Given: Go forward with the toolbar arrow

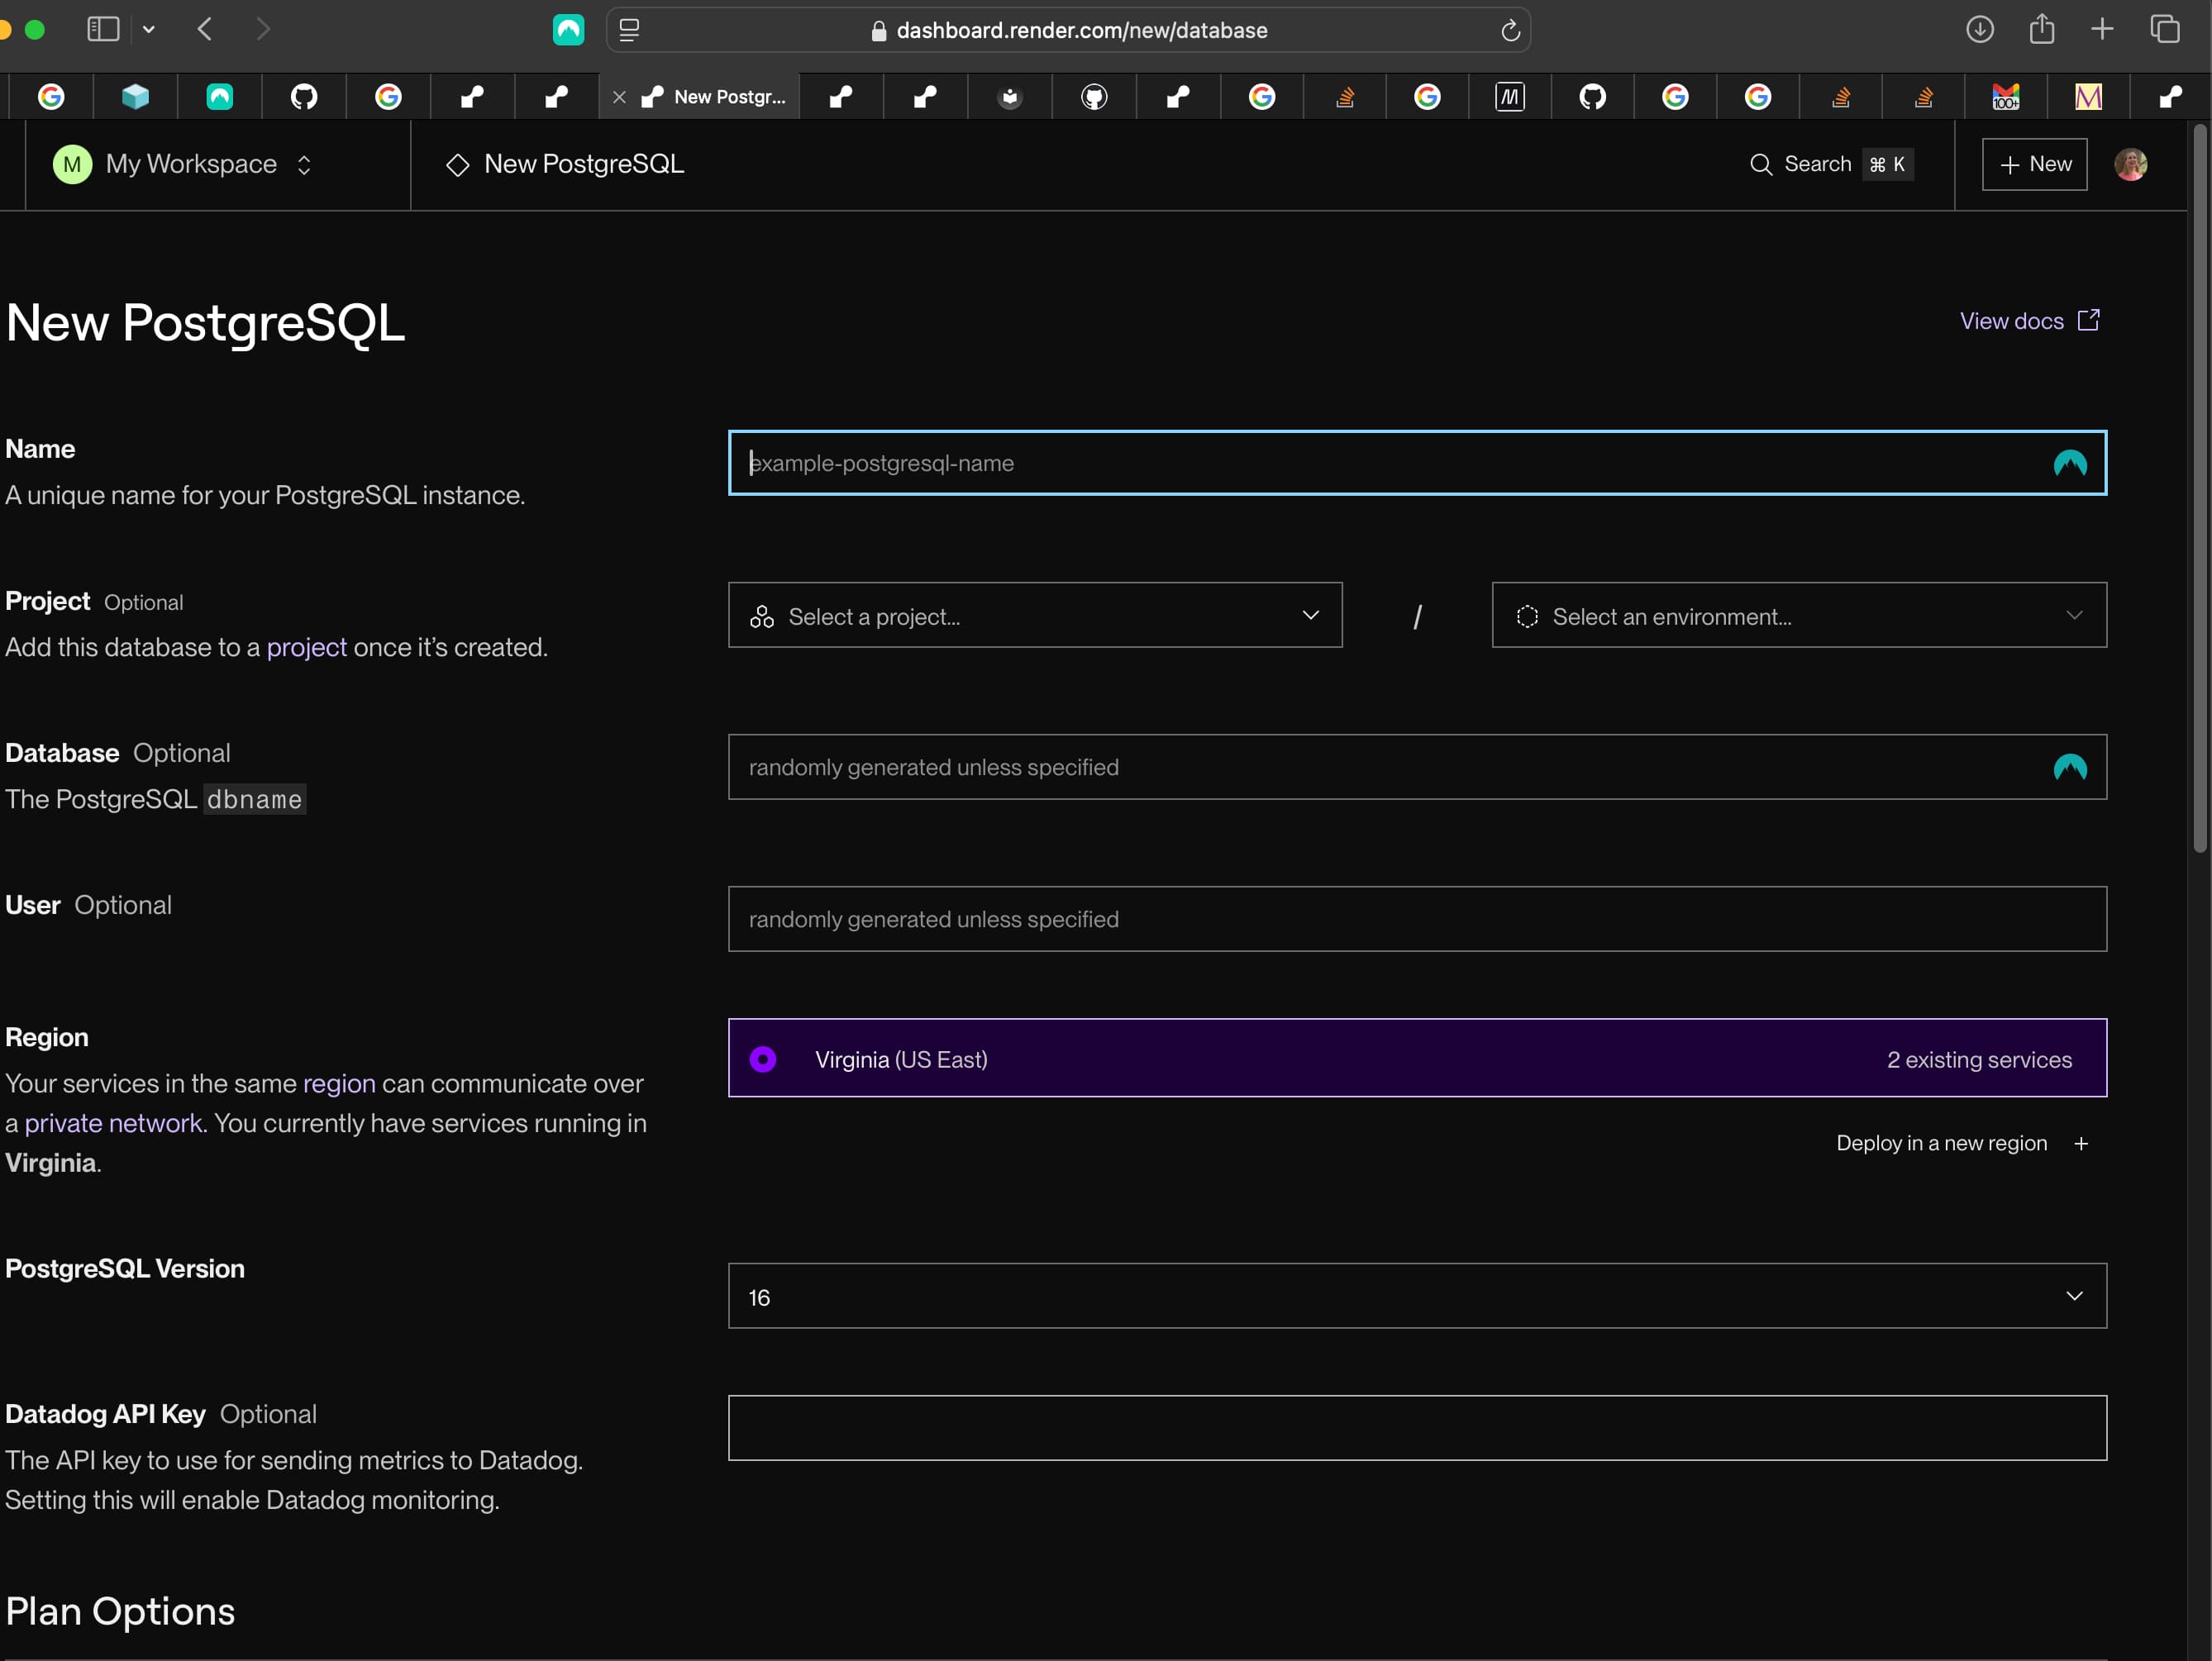Looking at the screenshot, I should [263, 29].
